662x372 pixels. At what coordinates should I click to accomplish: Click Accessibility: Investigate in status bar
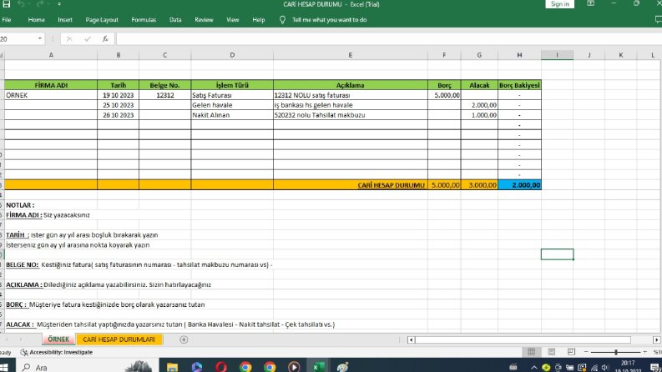click(x=57, y=352)
